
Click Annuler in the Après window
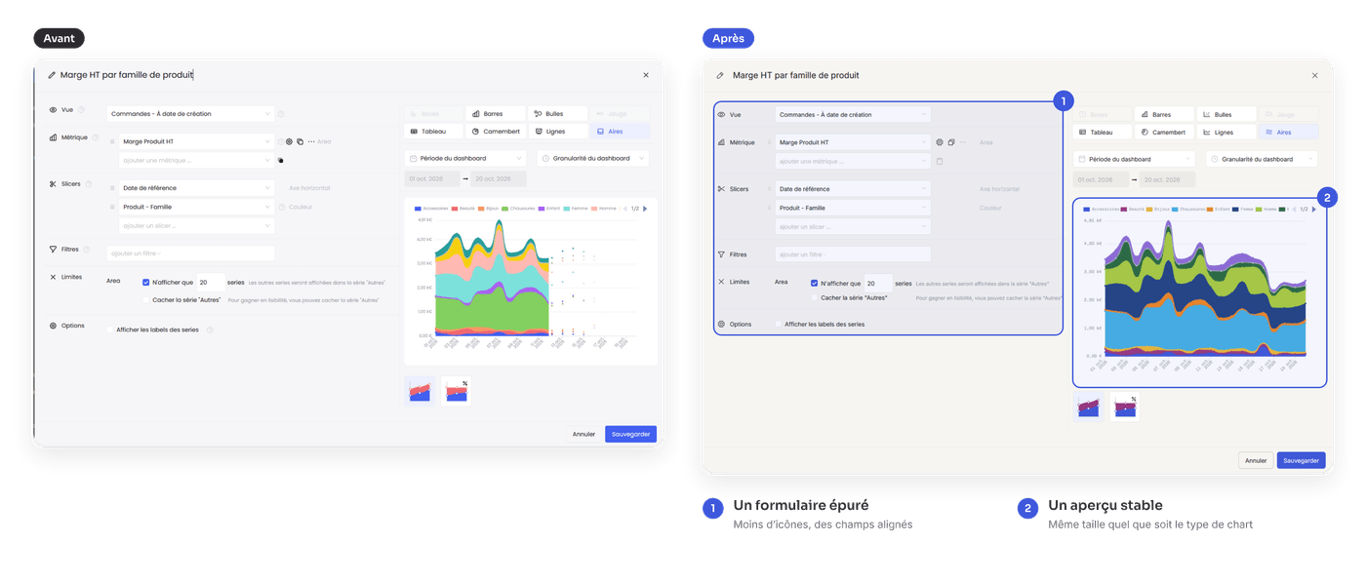[x=1256, y=460]
